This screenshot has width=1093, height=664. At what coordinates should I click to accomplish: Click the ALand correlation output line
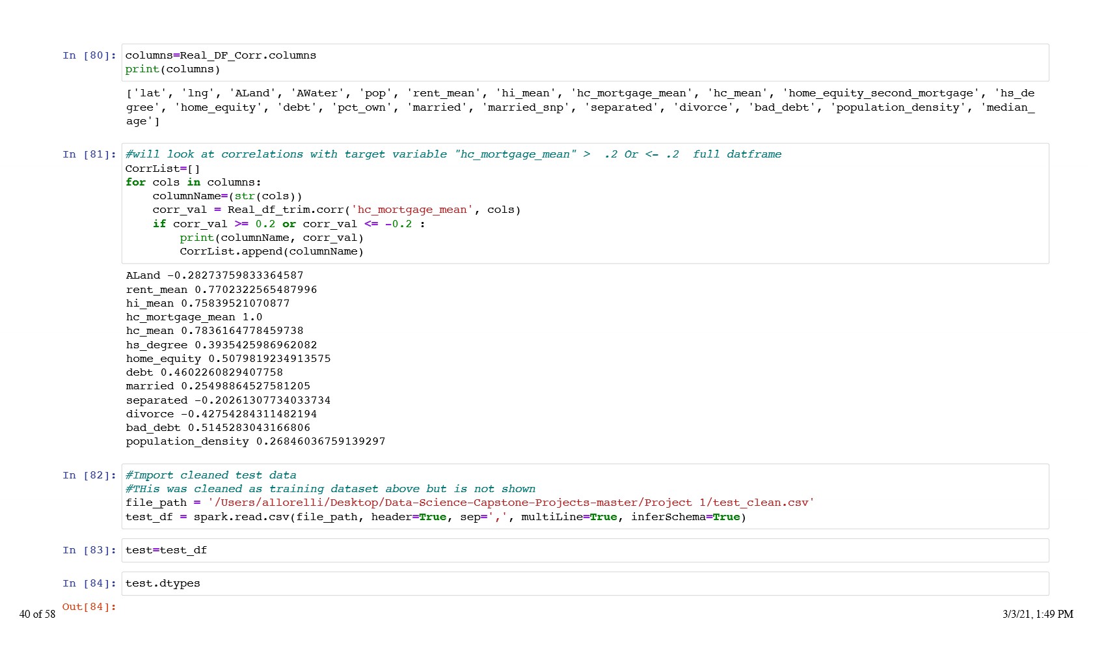(x=215, y=275)
